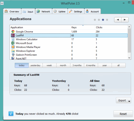Select the first page indicator dot
The image size is (134, 121).
click(x=95, y=20)
